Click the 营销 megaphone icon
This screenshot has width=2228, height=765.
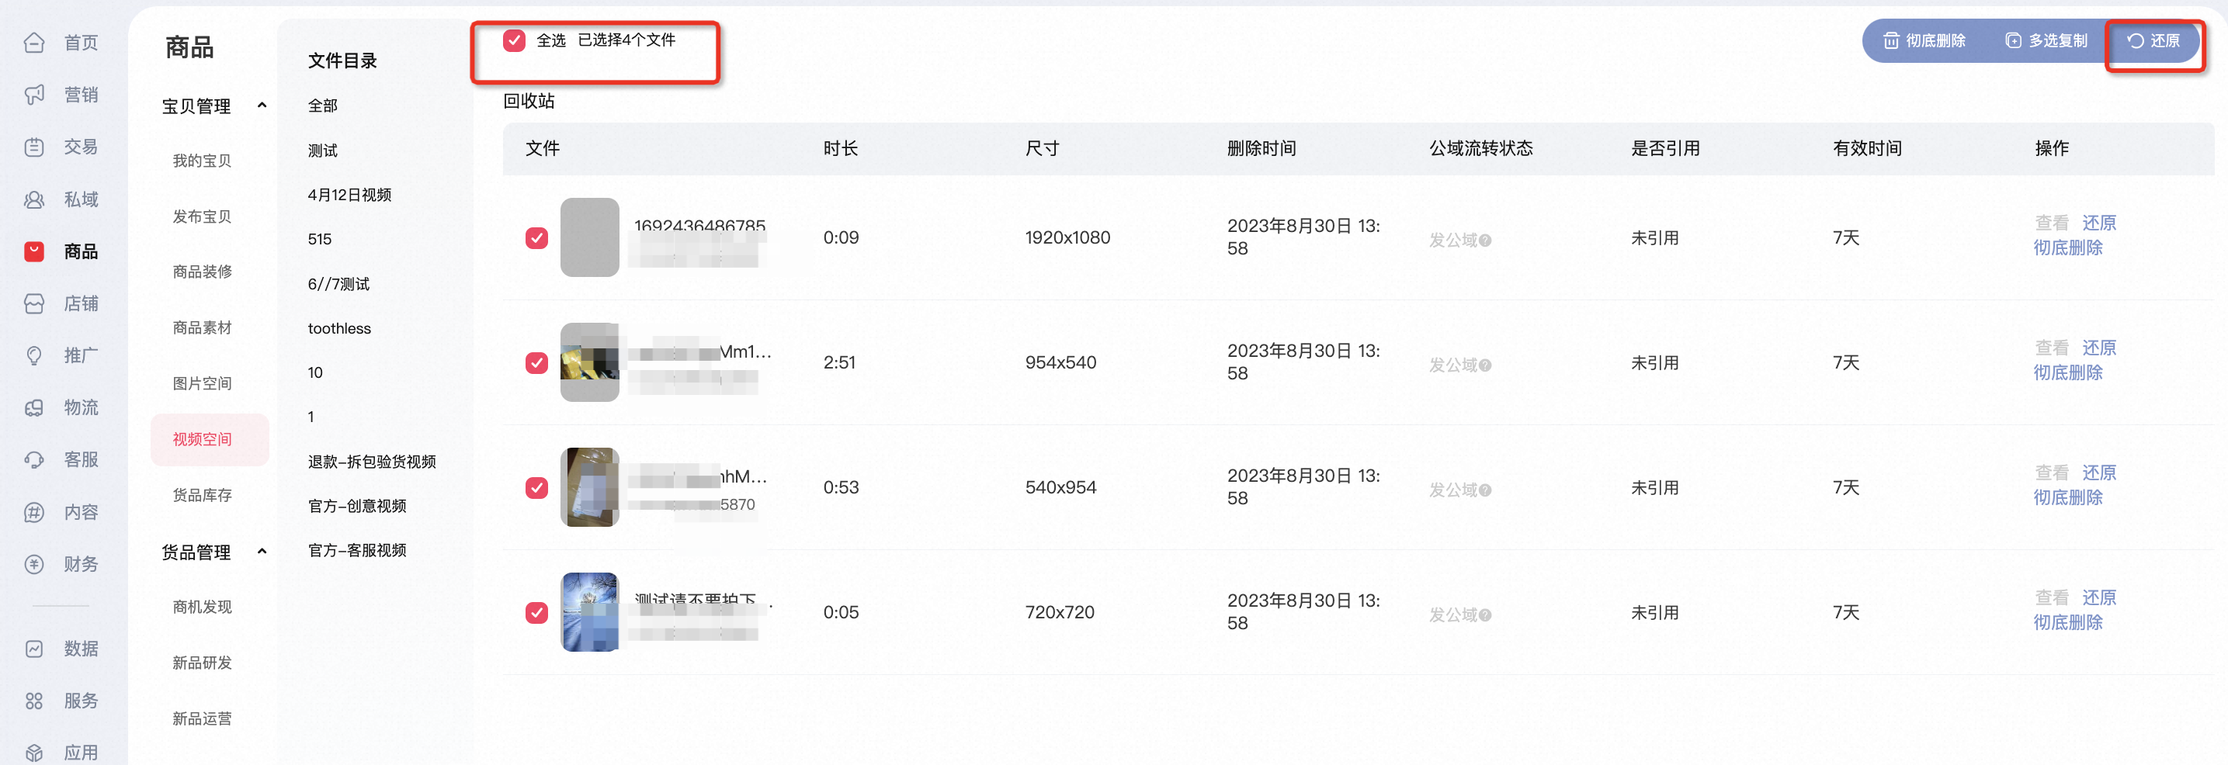[33, 94]
